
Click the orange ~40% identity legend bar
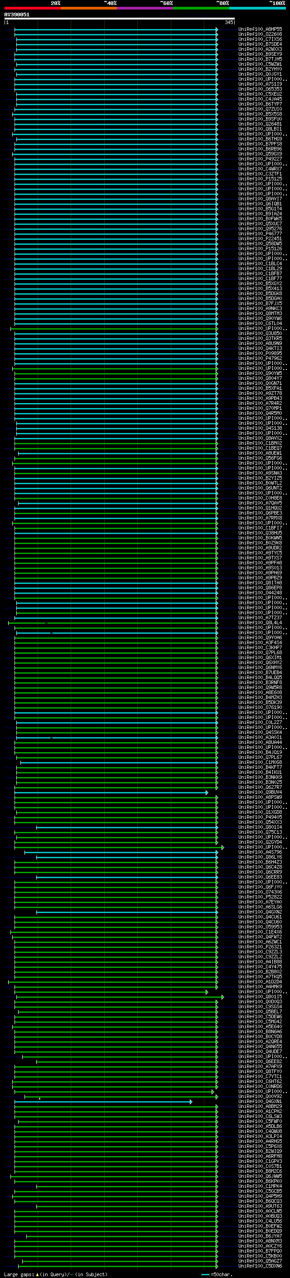click(88, 8)
